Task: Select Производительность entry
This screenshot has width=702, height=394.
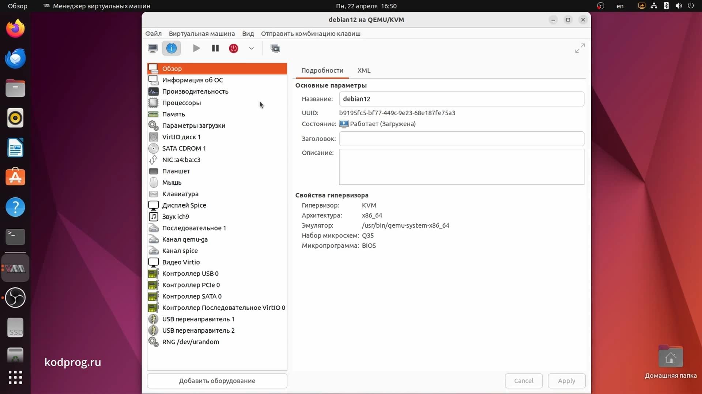Action: (x=217, y=91)
